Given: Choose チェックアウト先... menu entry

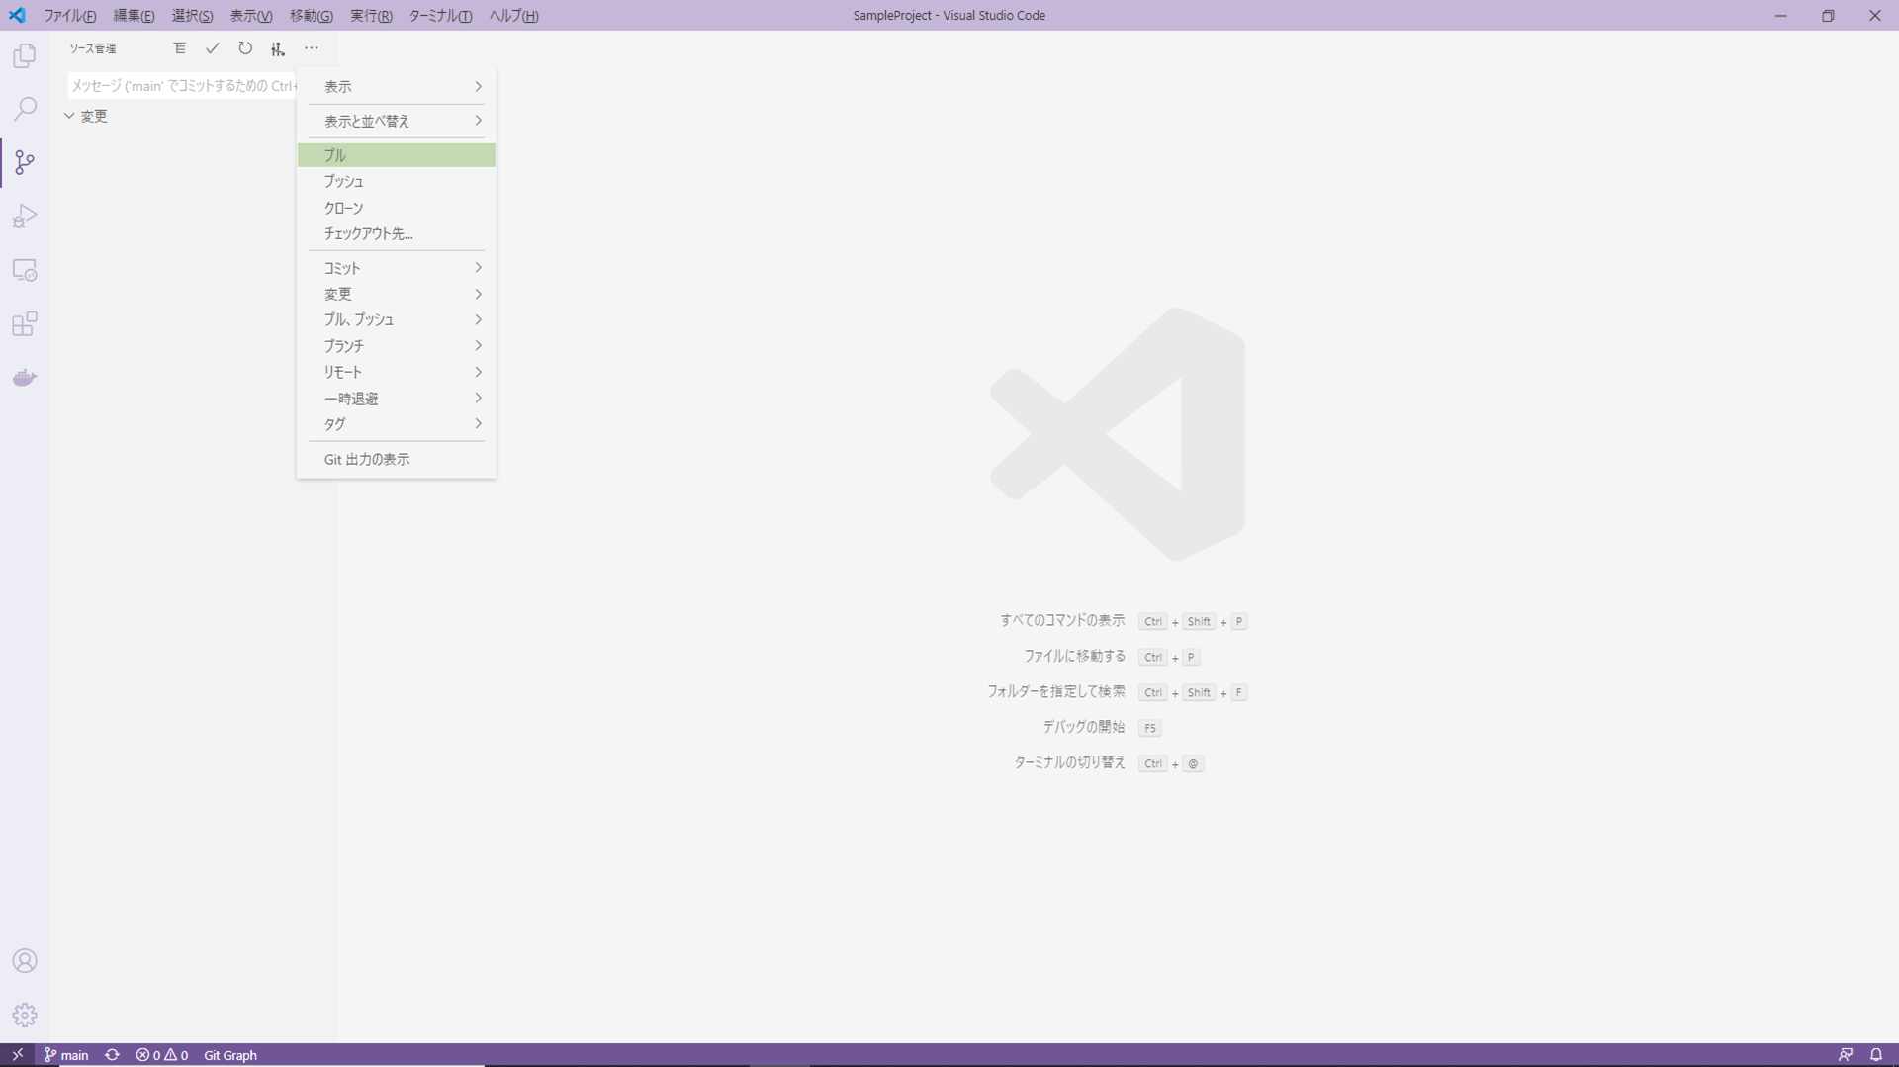Looking at the screenshot, I should 397,233.
